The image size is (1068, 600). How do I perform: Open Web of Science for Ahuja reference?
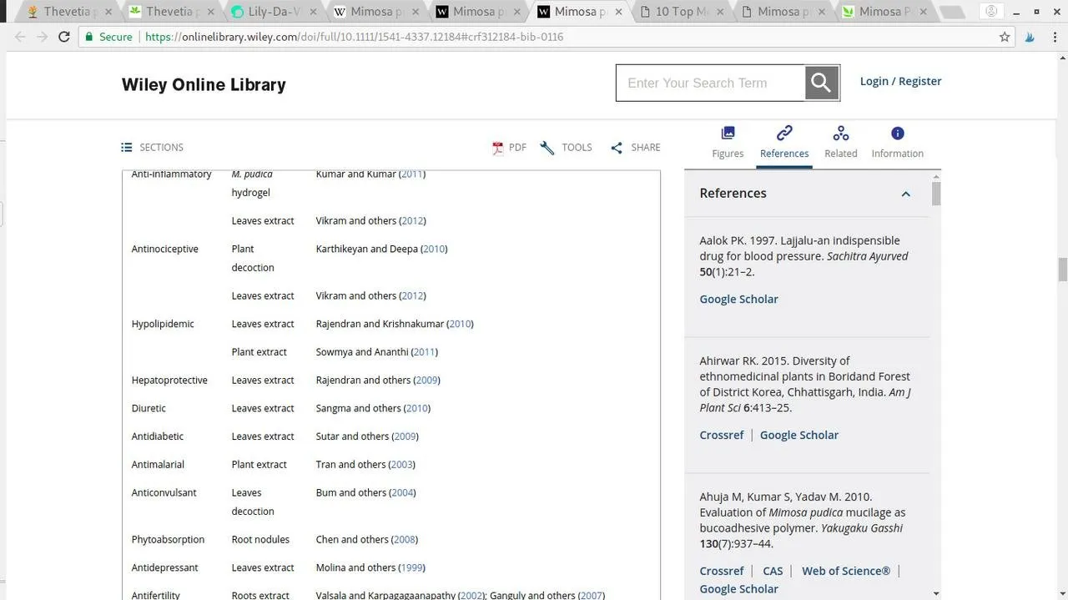846,571
